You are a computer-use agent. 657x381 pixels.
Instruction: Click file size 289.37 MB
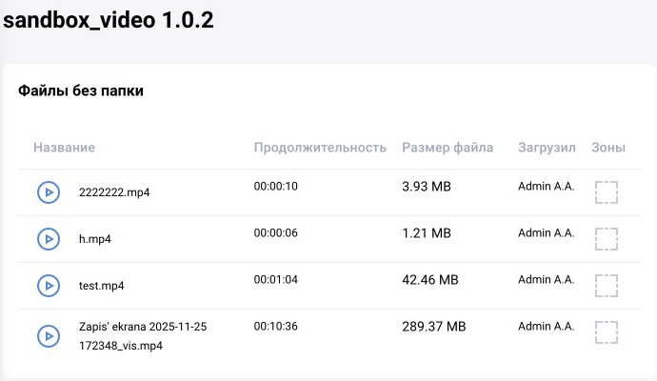434,326
